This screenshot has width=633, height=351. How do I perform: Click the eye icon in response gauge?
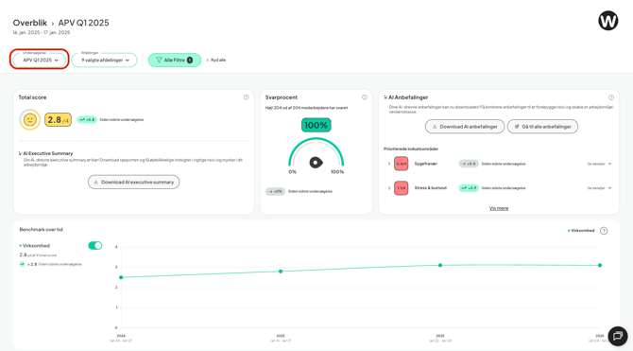316,163
